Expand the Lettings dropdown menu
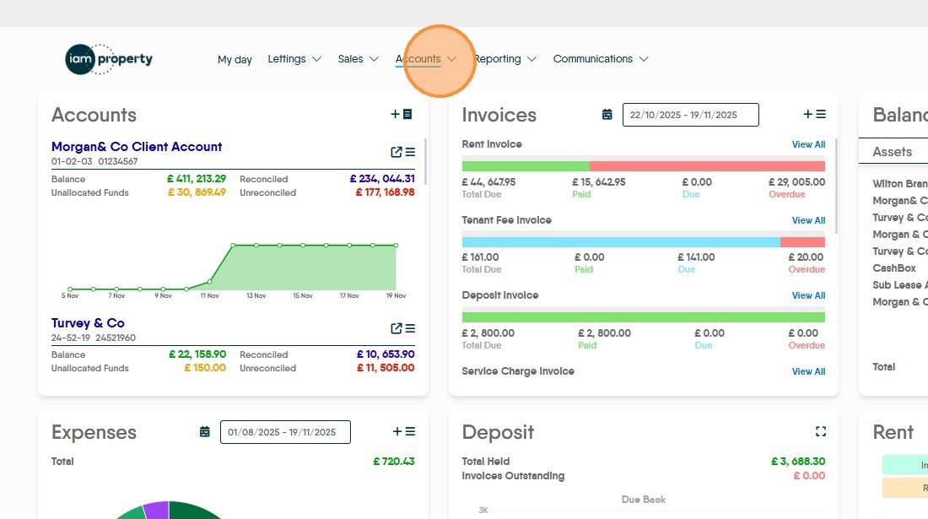The height and width of the screenshot is (519, 928). [294, 59]
